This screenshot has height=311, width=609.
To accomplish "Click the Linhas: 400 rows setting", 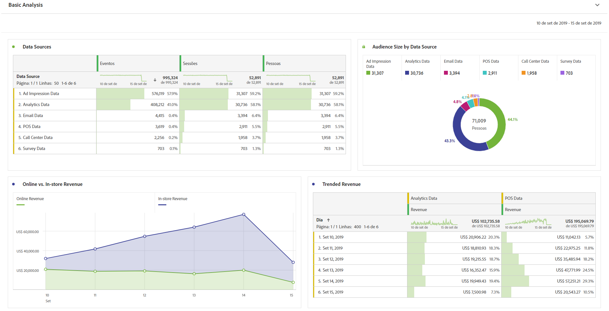I will pos(350,227).
